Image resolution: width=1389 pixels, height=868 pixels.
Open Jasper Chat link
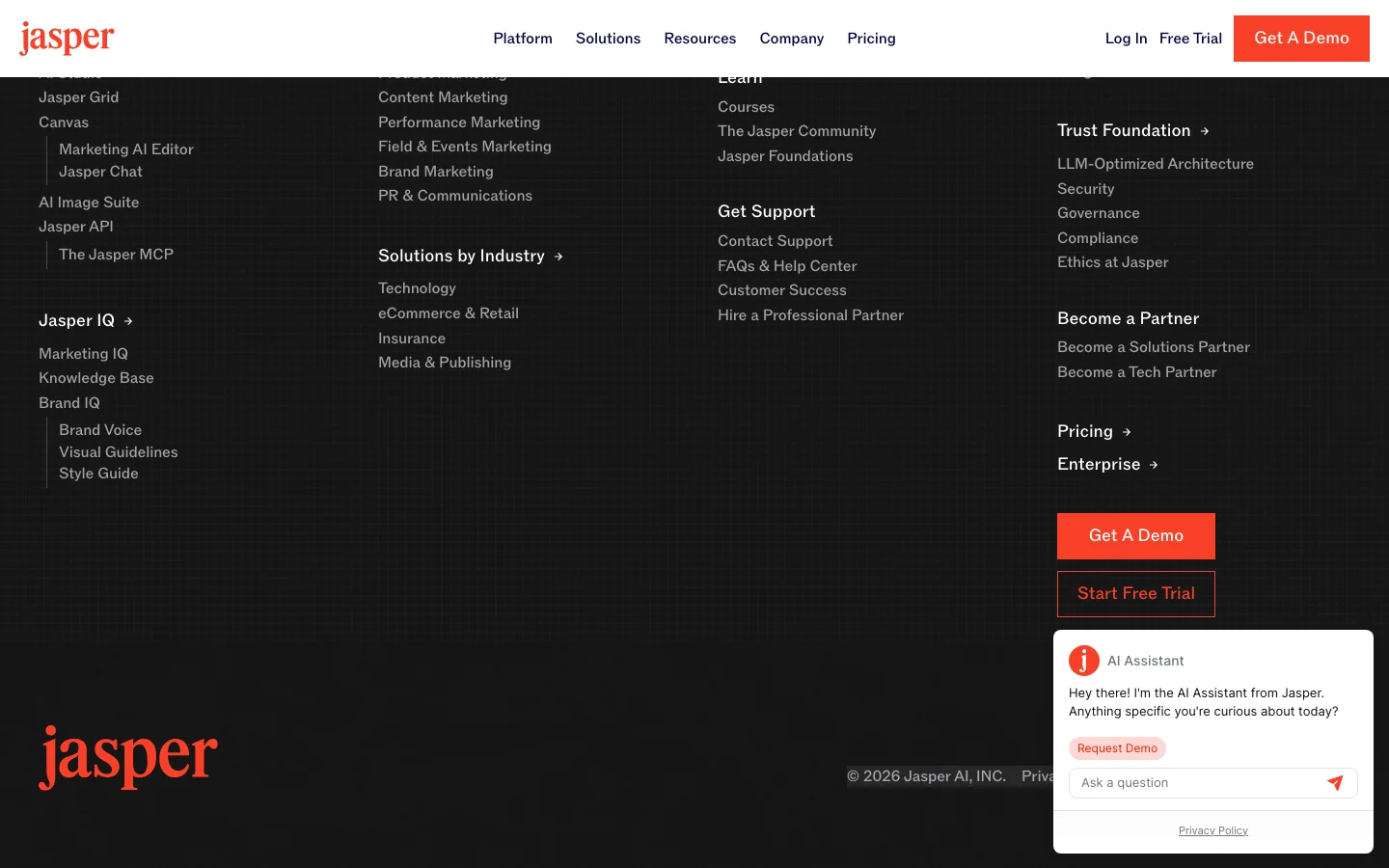coord(100,172)
